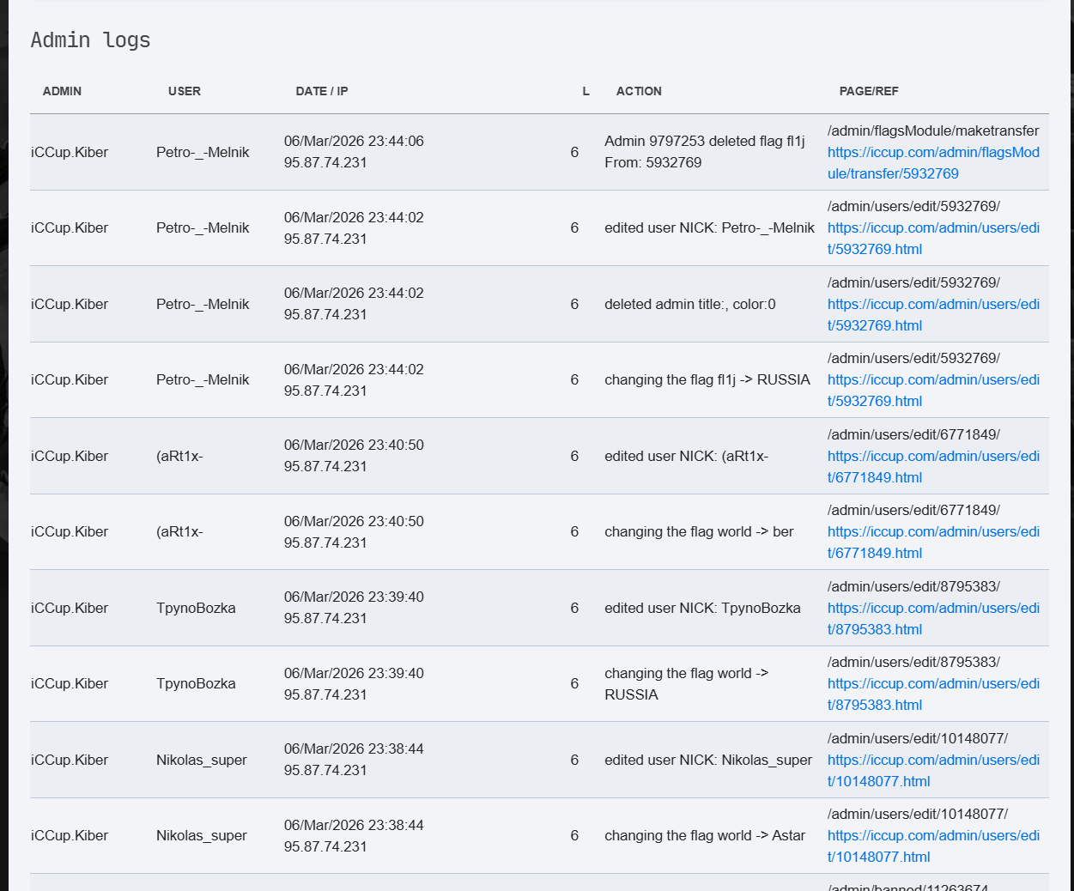Image resolution: width=1074 pixels, height=891 pixels.
Task: Click the "changing the flag world -> ber" text
Action: click(699, 532)
